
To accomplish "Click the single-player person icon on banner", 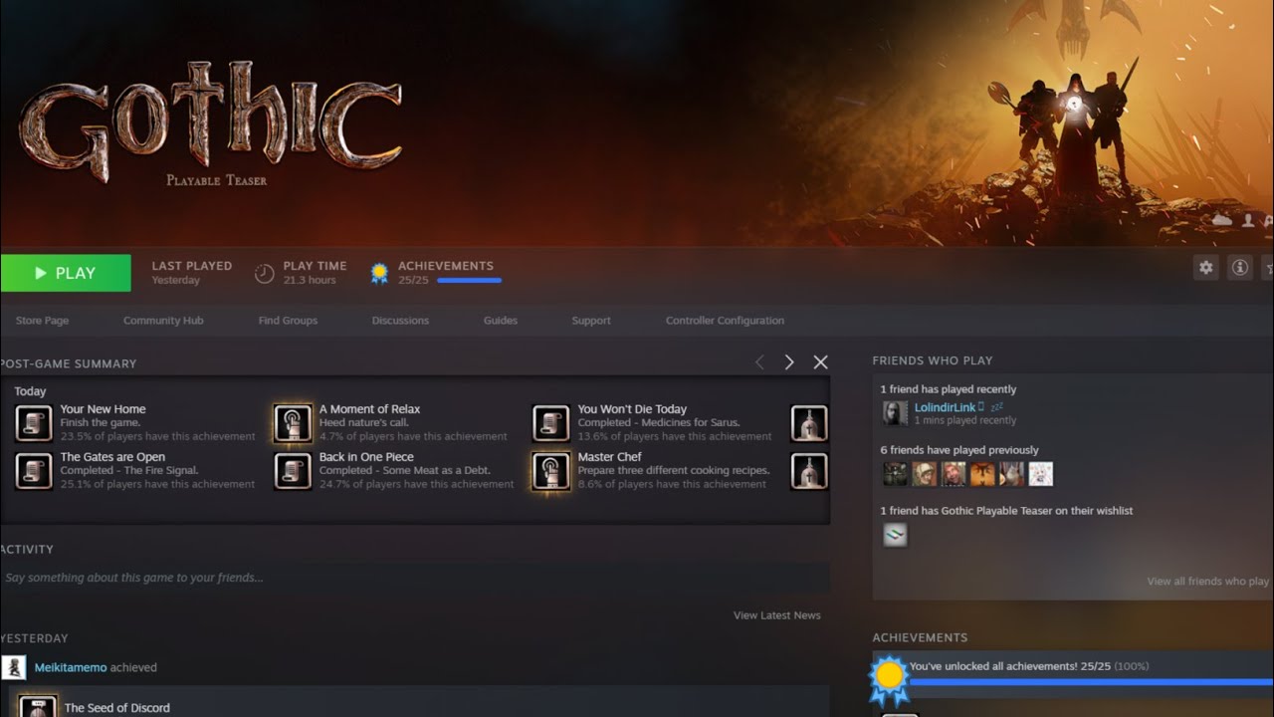I will 1248,220.
